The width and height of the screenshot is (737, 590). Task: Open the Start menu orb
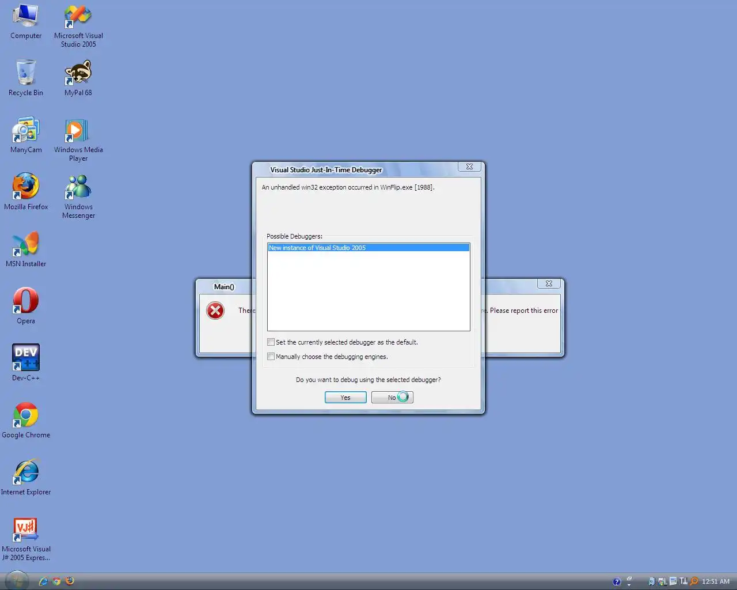(17, 581)
